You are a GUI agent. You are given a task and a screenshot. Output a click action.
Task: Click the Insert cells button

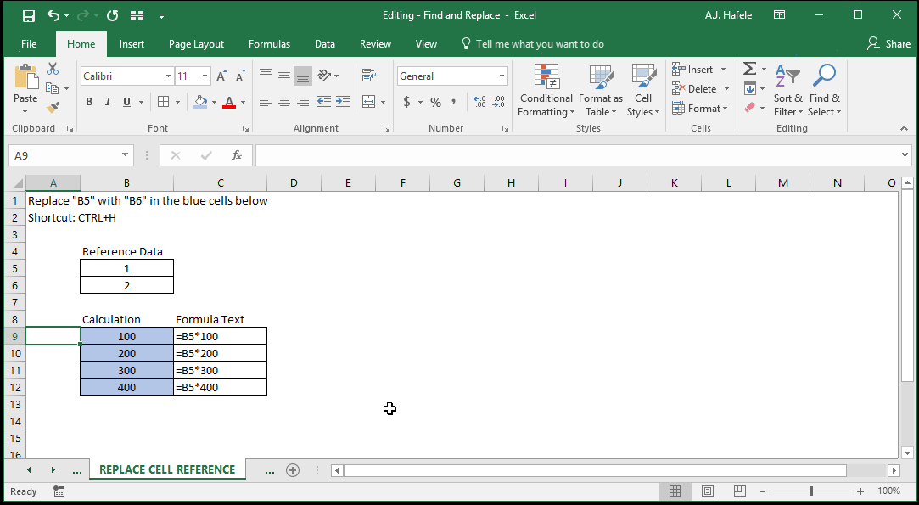coord(698,70)
